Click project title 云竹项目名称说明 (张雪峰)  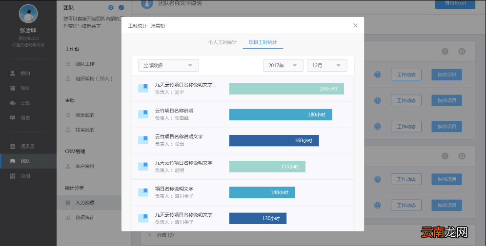[174, 111]
